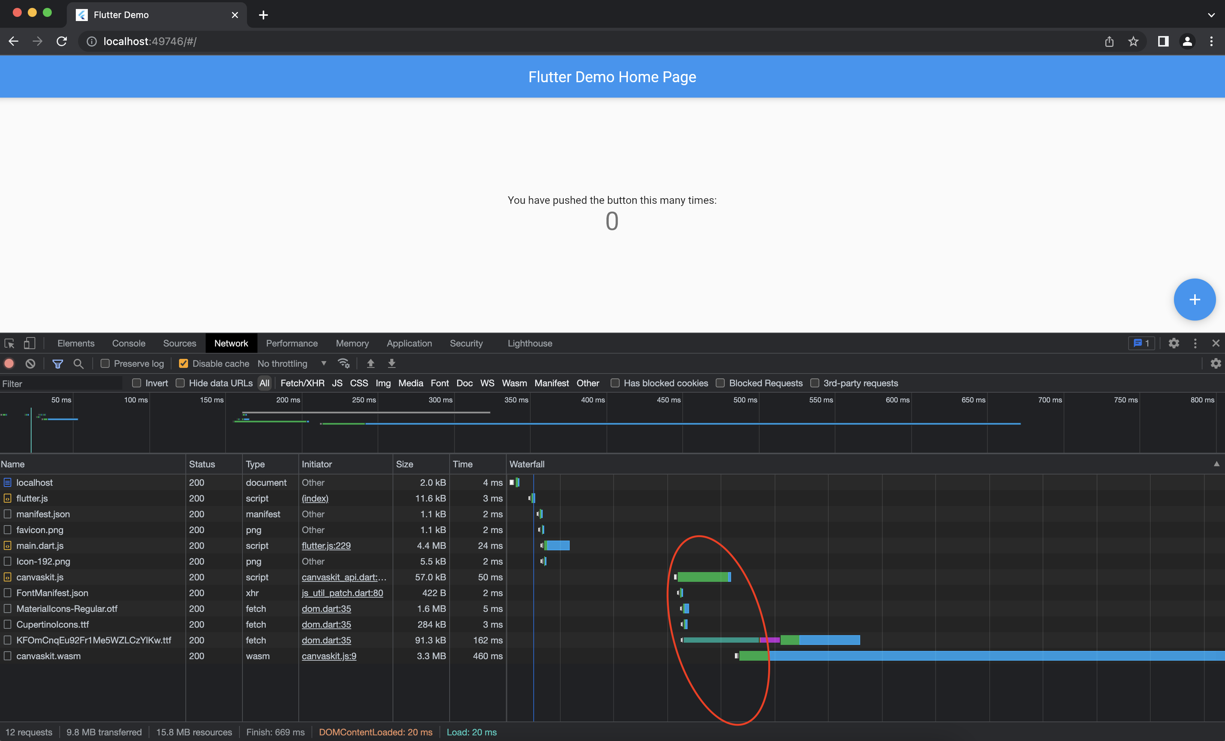Viewport: 1225px width, 741px height.
Task: Click the Waterfall column sort arrow
Action: [x=1216, y=464]
